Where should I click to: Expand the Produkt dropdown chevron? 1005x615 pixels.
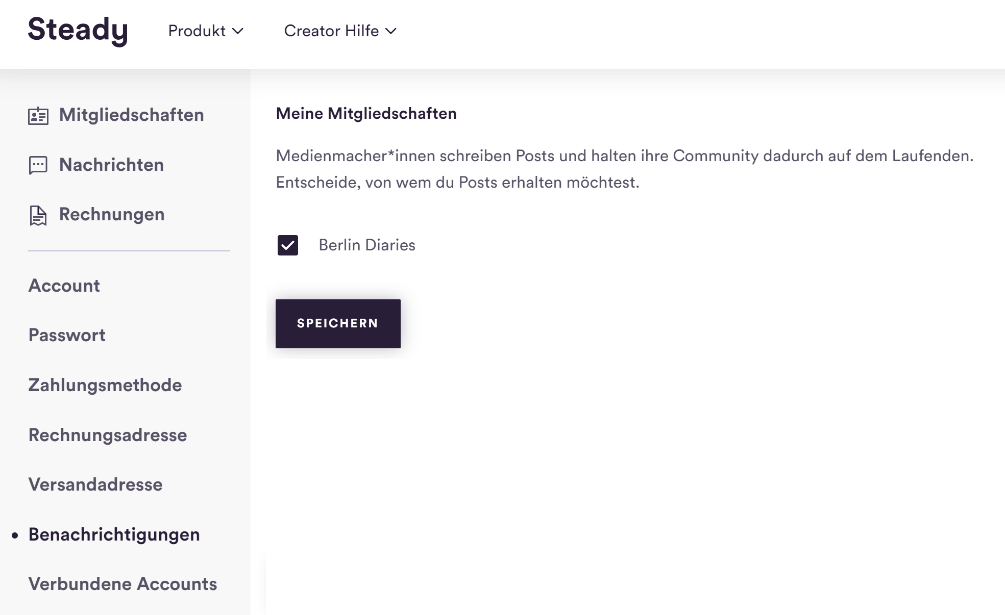(238, 31)
